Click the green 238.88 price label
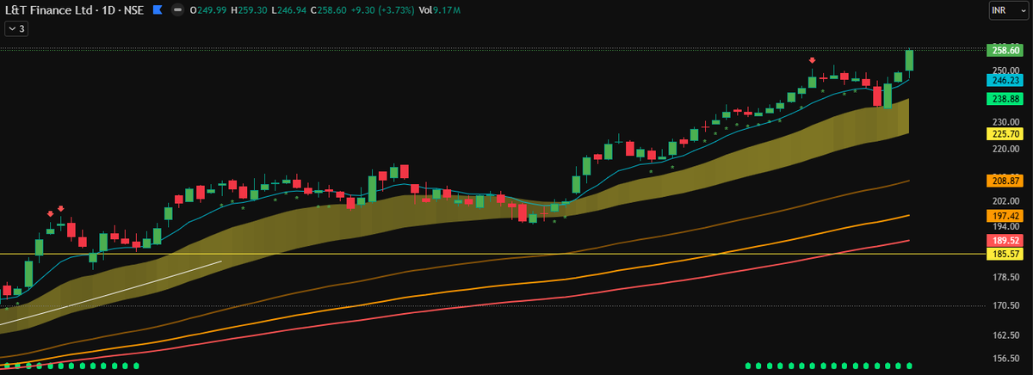Screen dimensions: 1033x375 pyautogui.click(x=1006, y=99)
